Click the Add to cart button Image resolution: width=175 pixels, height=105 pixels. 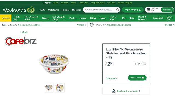(137, 78)
